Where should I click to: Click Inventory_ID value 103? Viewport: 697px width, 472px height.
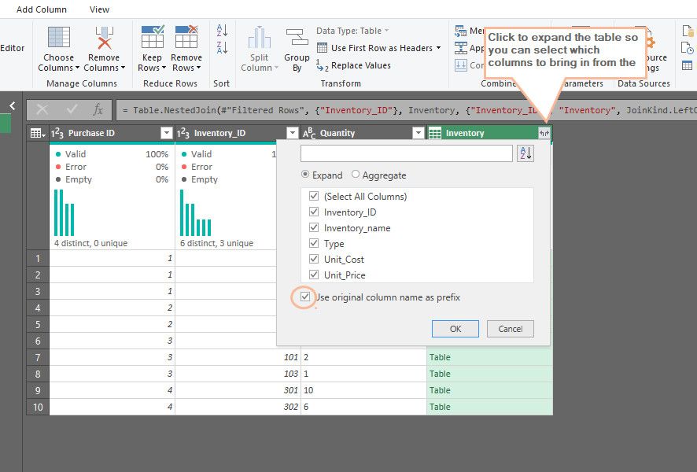click(291, 374)
